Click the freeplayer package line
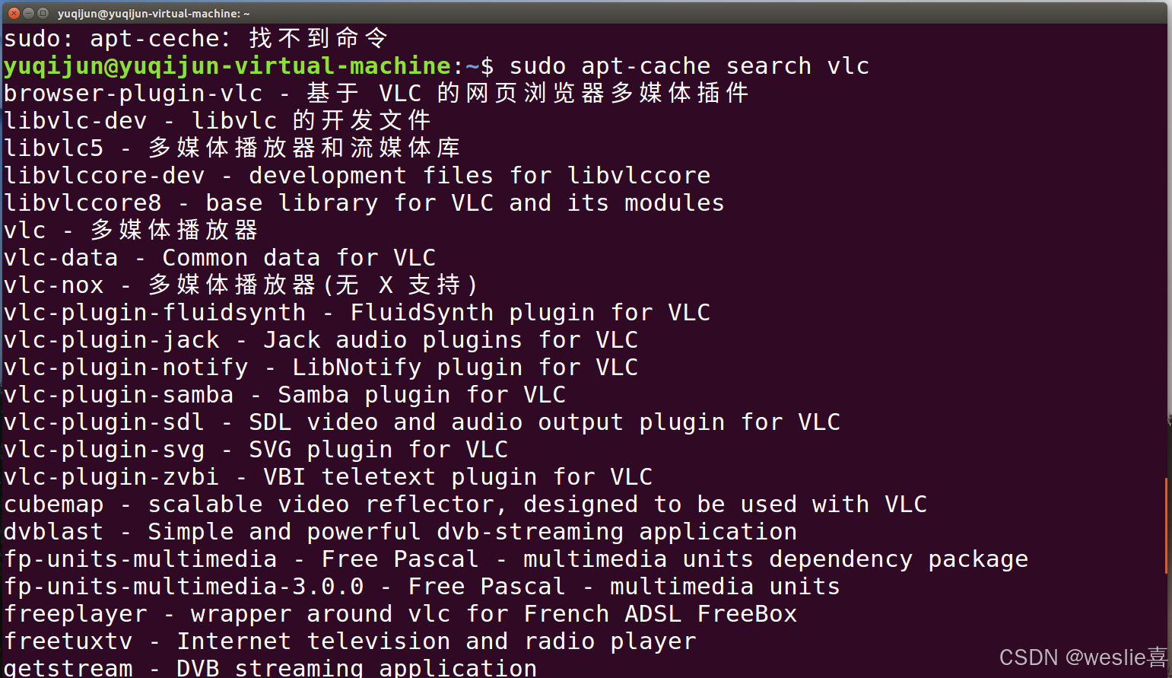This screenshot has width=1172, height=678. [x=75, y=613]
